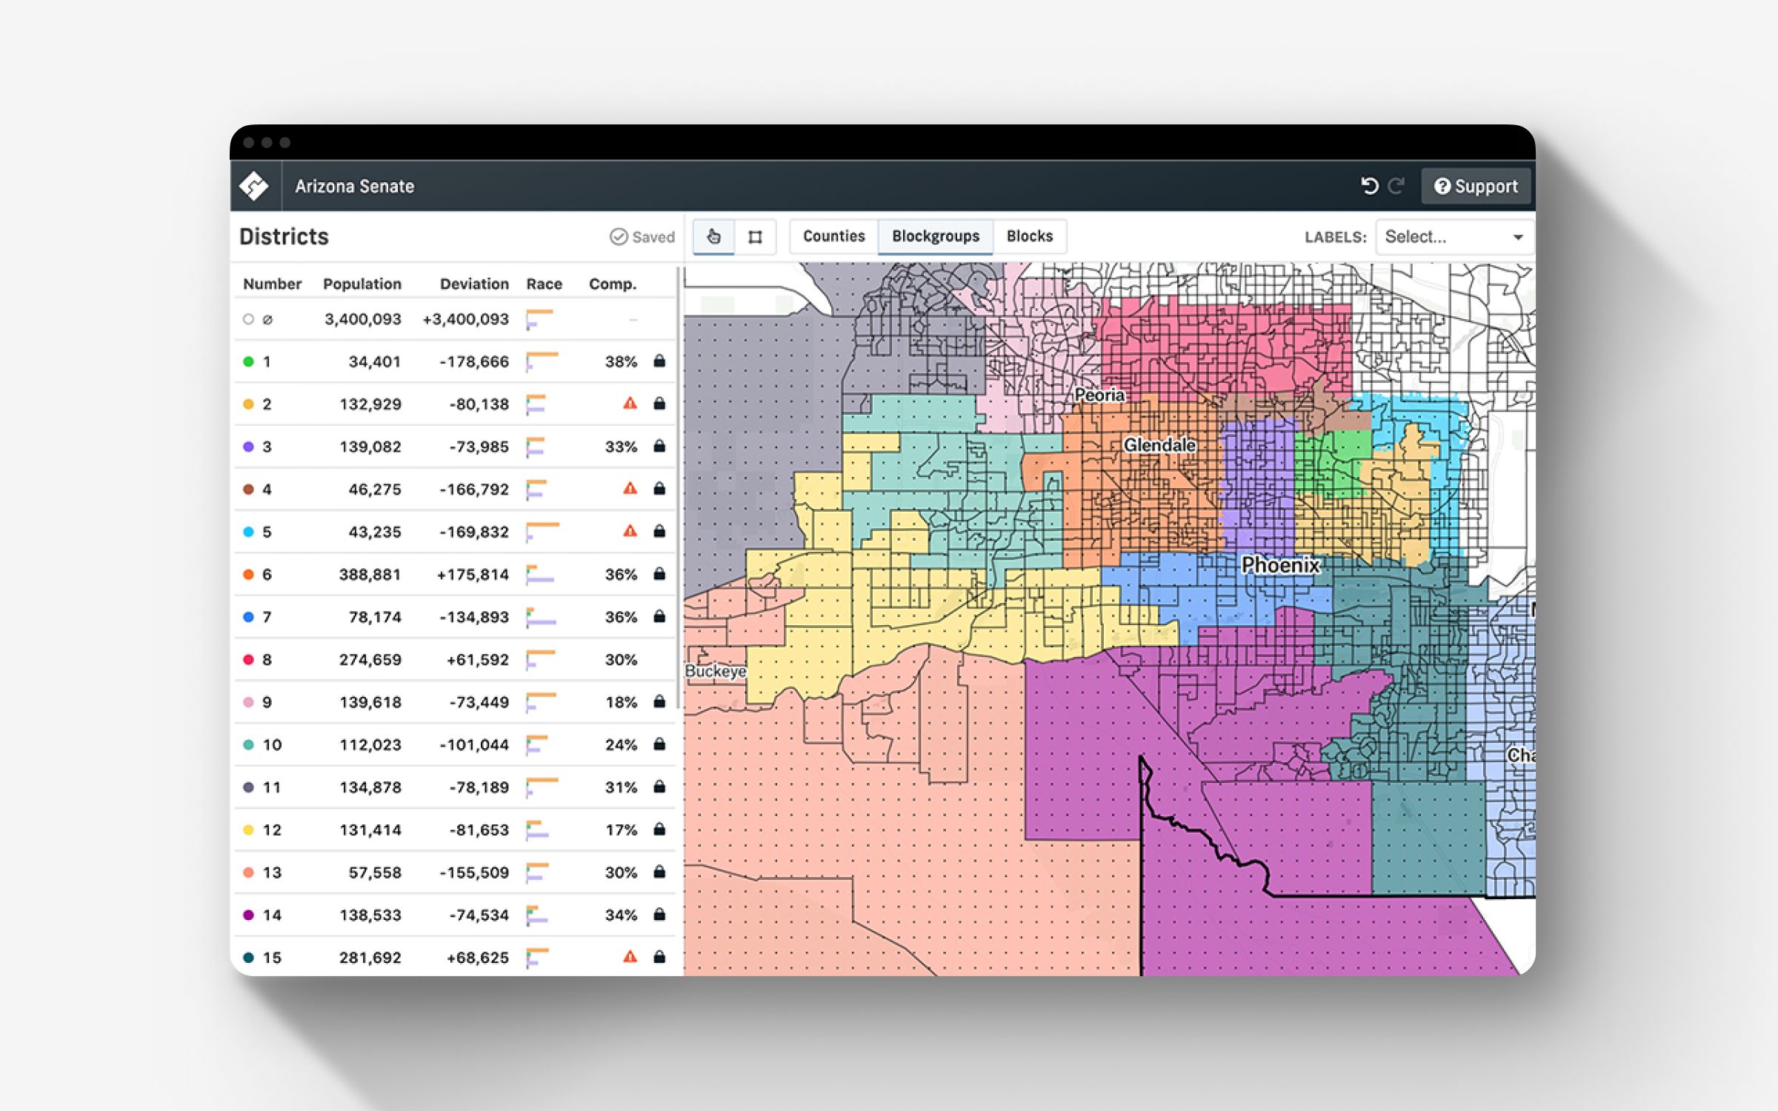This screenshot has width=1778, height=1111.
Task: Click race bar chart for district 6
Action: click(x=540, y=575)
